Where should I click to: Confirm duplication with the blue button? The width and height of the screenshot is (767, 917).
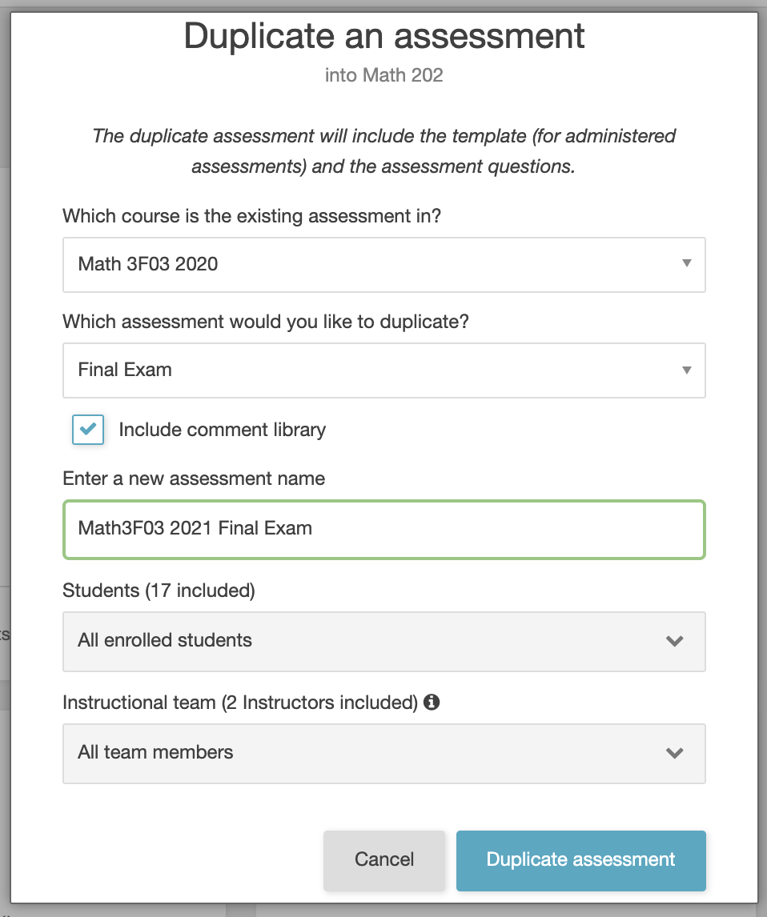tap(580, 860)
